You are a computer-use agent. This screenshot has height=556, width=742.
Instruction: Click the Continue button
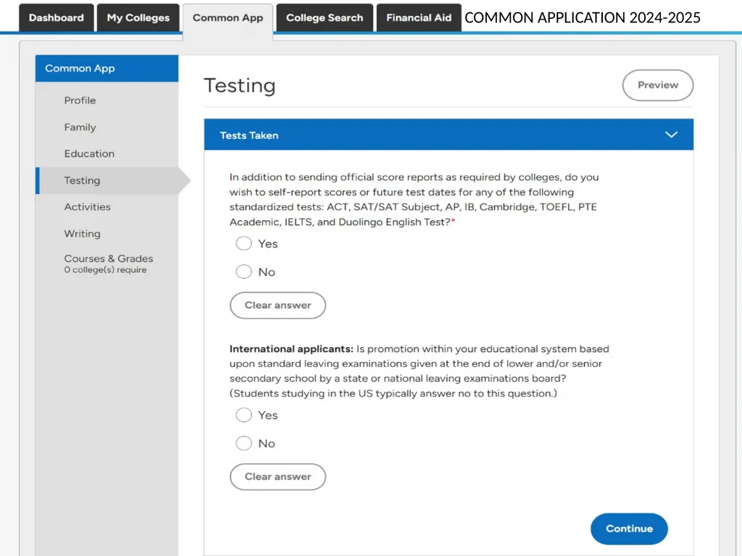629,528
